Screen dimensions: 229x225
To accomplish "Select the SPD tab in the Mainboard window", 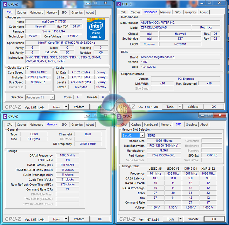I will pyautogui.click(x=178, y=12).
